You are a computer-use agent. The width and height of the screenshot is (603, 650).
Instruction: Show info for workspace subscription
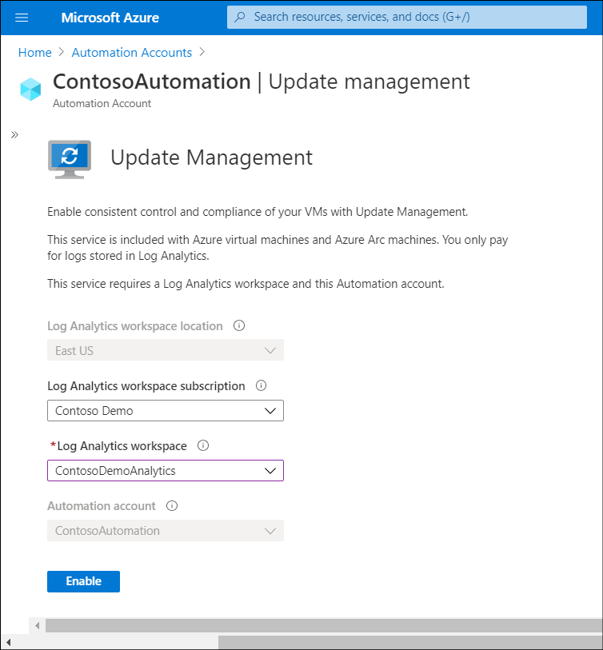point(261,385)
